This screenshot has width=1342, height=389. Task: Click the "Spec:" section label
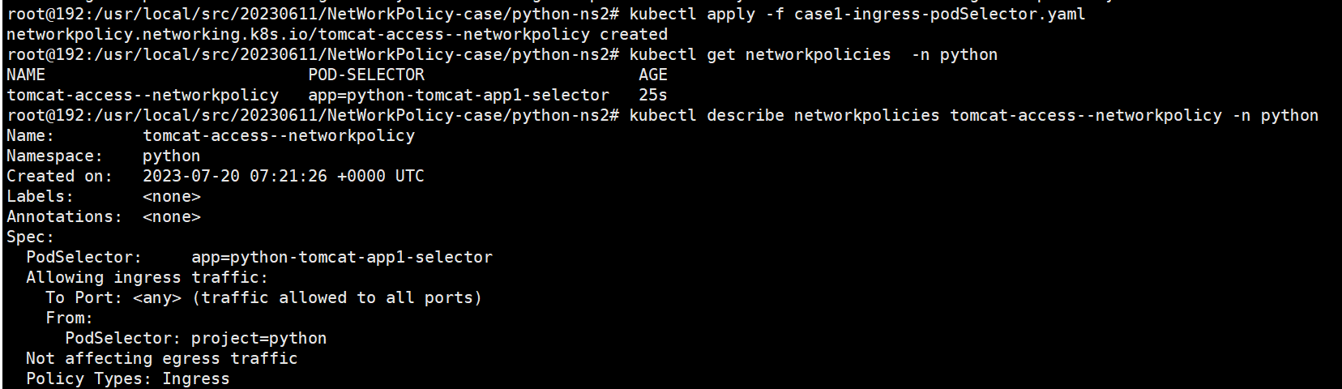click(31, 237)
